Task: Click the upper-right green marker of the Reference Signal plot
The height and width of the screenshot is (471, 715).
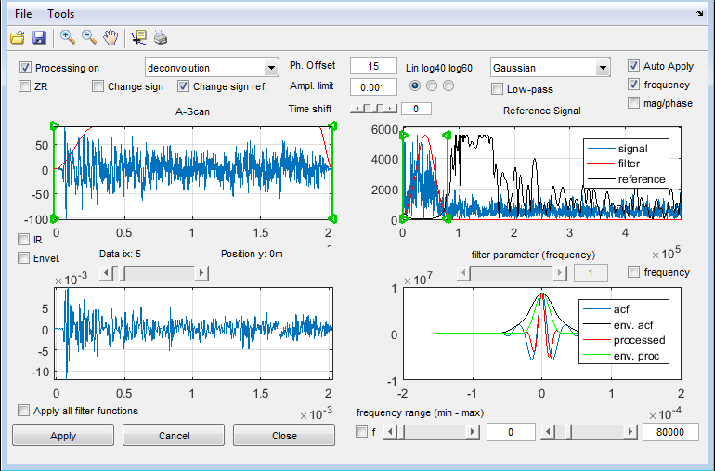Action: click(447, 135)
